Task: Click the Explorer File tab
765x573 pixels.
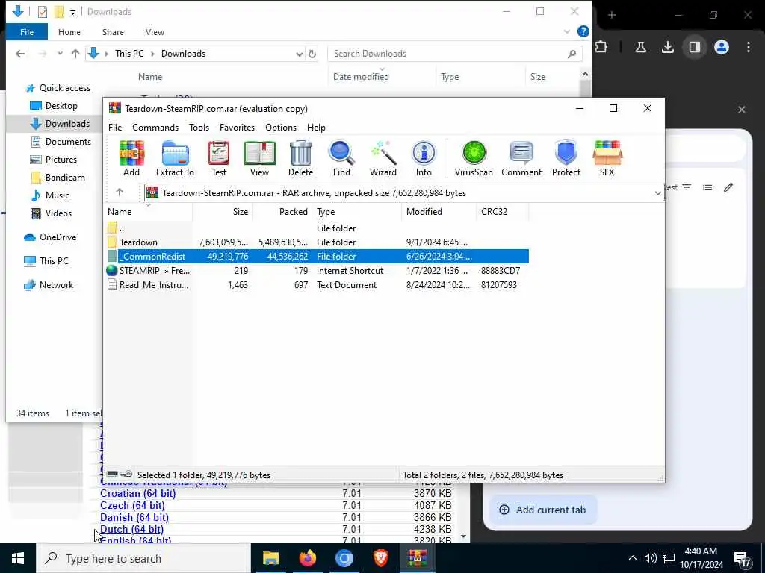Action: (27, 32)
